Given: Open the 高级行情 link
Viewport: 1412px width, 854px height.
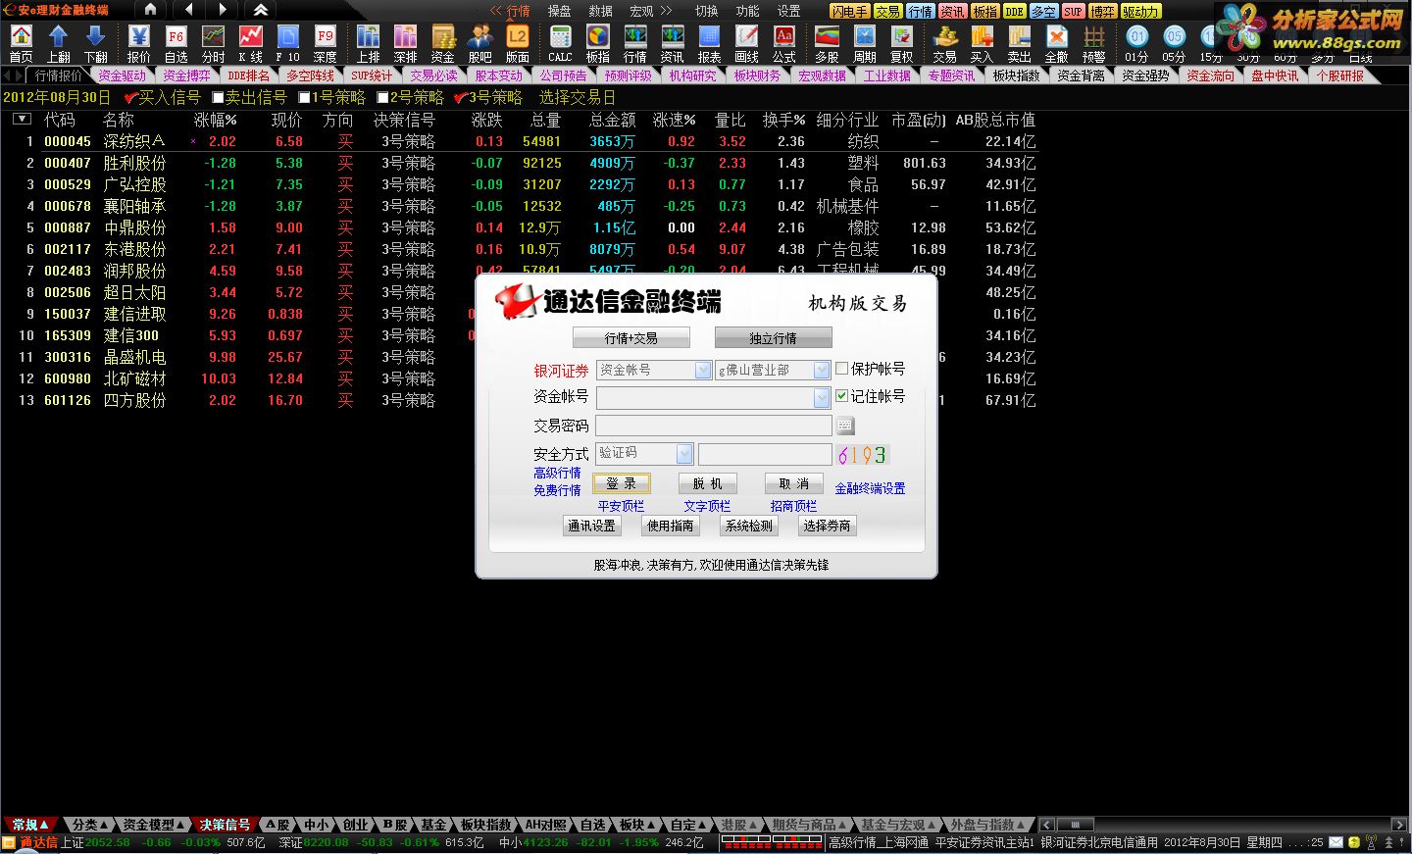Looking at the screenshot, I should 557,473.
